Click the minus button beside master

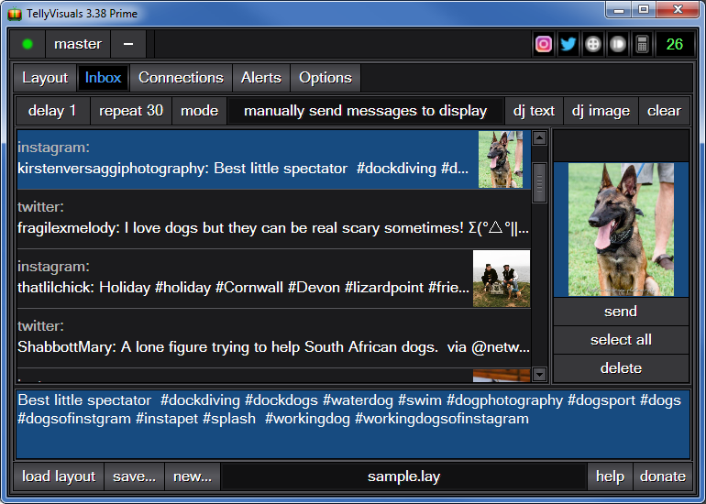pos(128,44)
